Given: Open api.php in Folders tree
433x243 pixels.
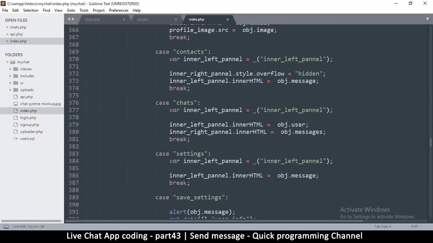Looking at the screenshot, I should (x=26, y=97).
